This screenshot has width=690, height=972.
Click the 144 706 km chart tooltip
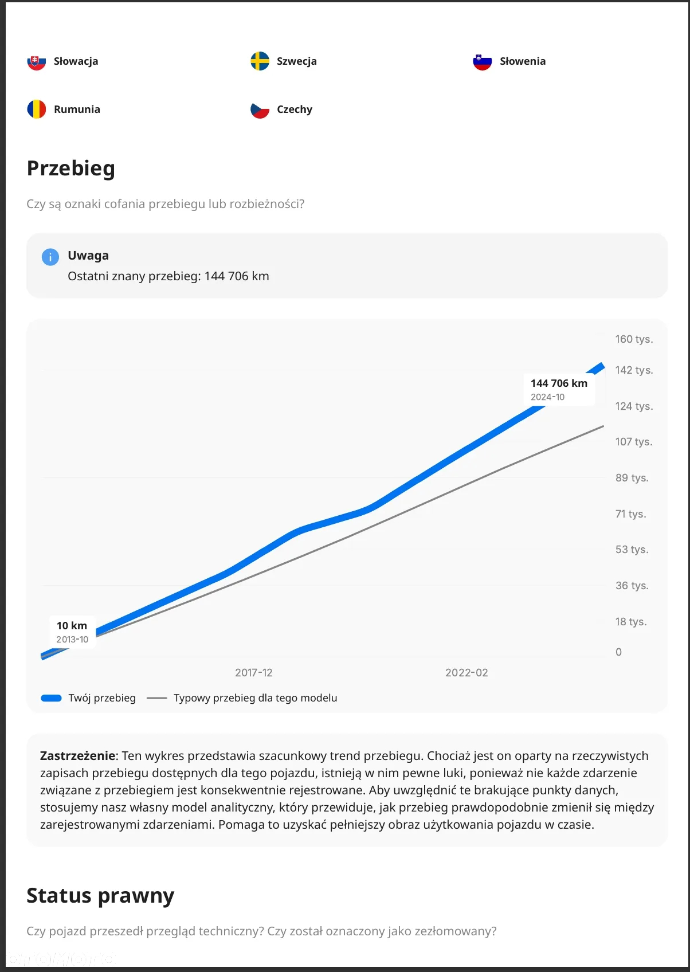pyautogui.click(x=559, y=390)
